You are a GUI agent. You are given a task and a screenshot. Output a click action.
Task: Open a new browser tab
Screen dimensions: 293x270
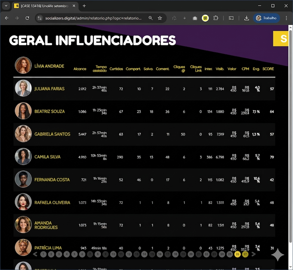84,6
